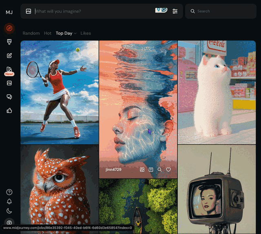Select the Top Day tab
The width and height of the screenshot is (261, 234).
point(64,33)
